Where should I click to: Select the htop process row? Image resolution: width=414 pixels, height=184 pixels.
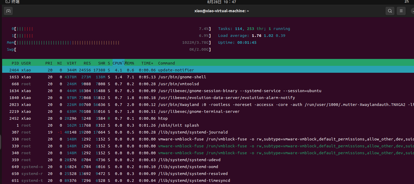pyautogui.click(x=163, y=118)
